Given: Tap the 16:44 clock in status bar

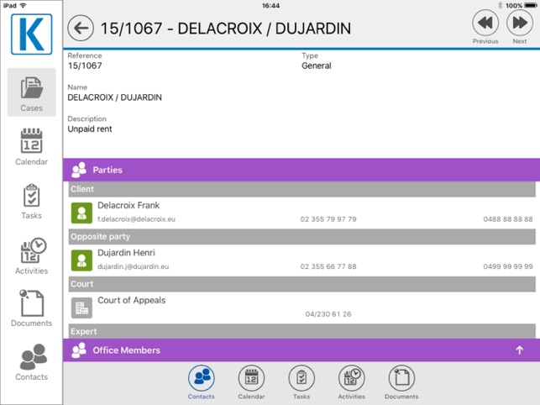Looking at the screenshot, I should [x=270, y=6].
